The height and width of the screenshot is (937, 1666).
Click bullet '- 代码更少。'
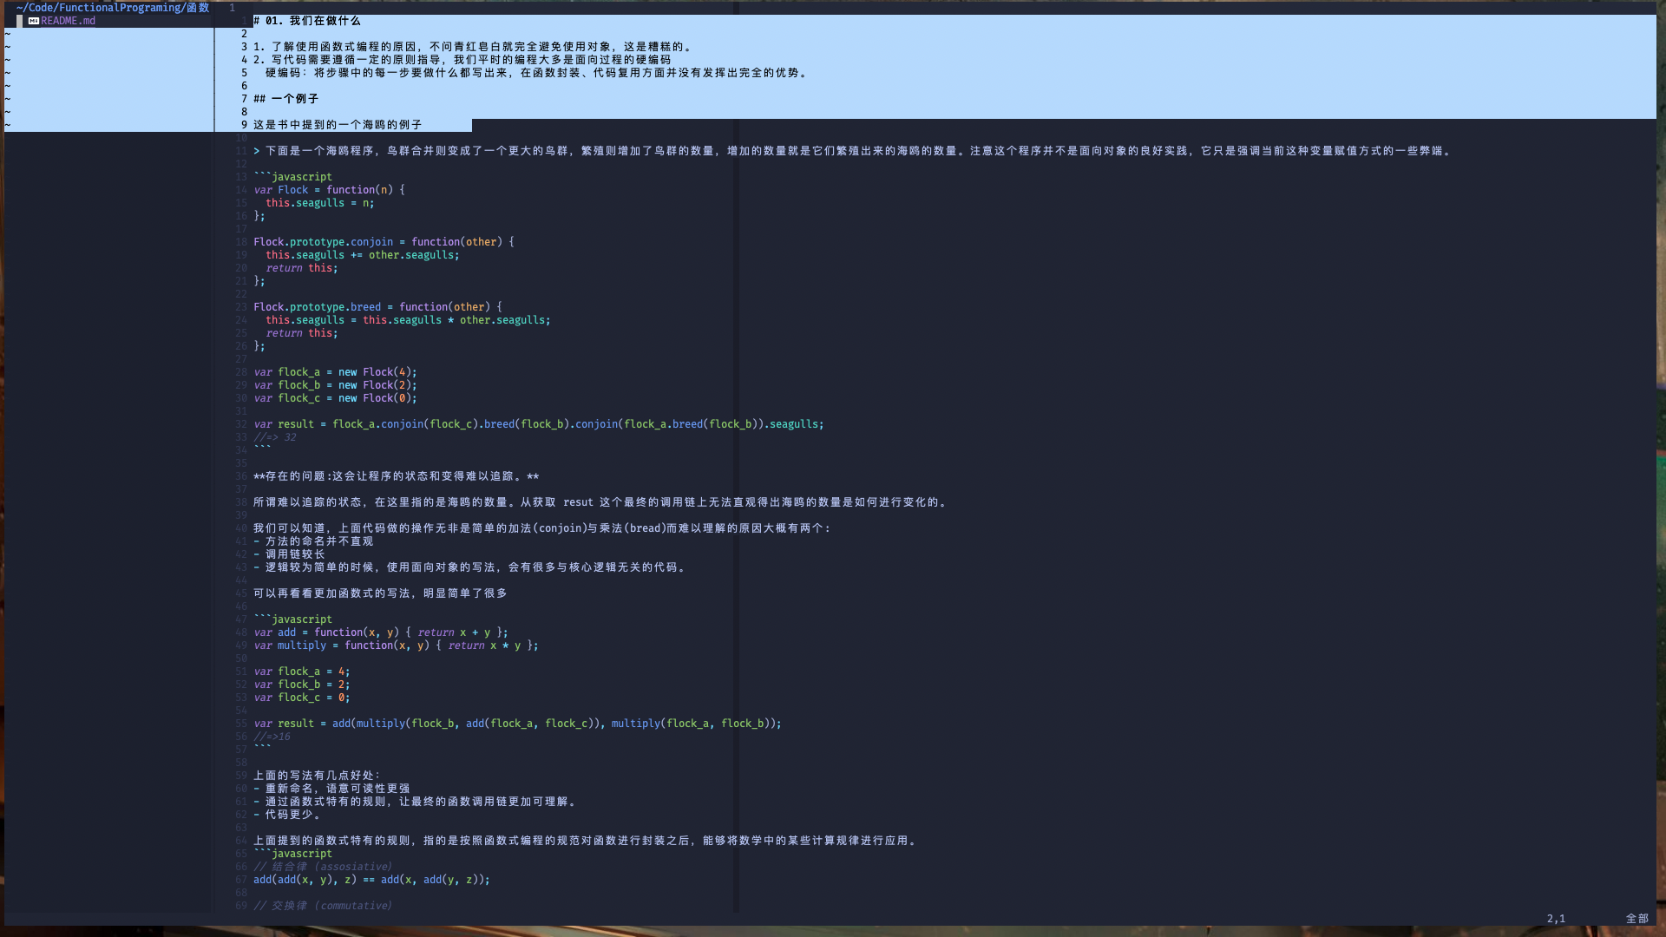tap(287, 815)
